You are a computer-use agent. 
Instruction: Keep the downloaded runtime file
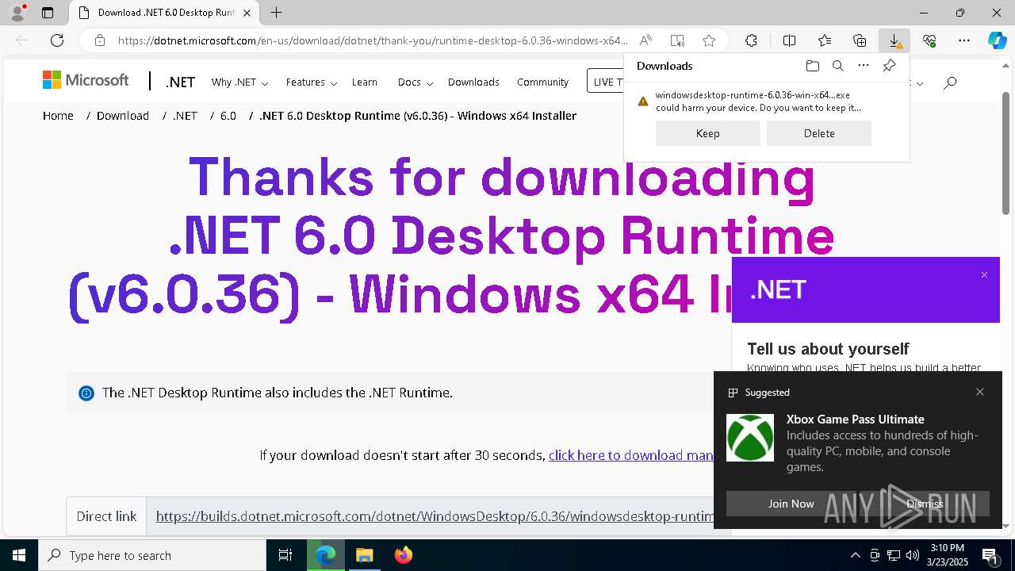(x=708, y=133)
